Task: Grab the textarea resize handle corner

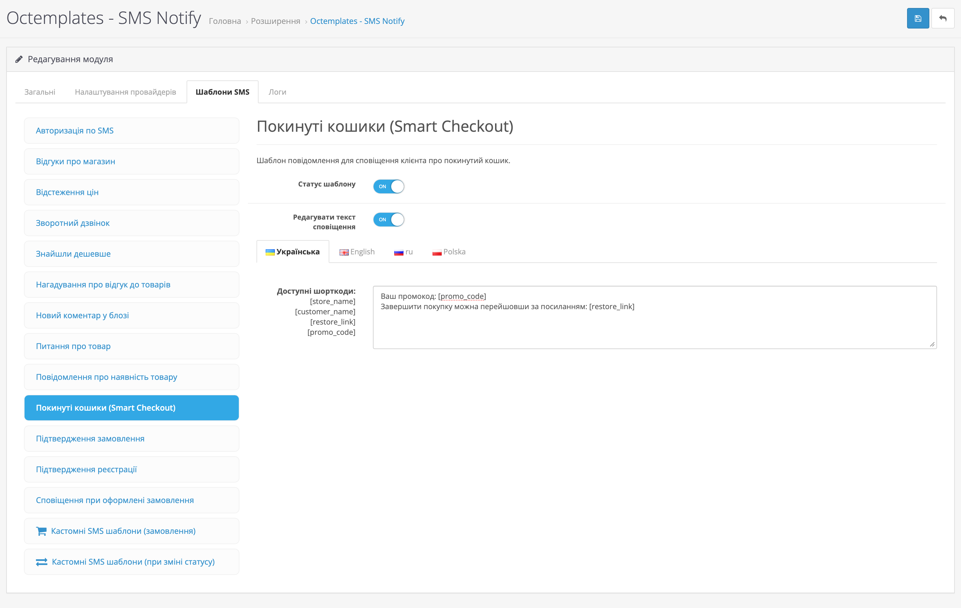Action: click(x=932, y=344)
